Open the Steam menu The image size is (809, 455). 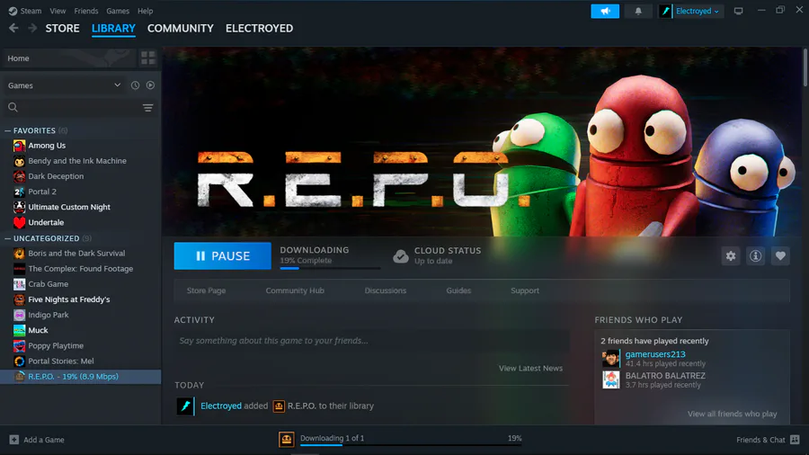coord(25,11)
